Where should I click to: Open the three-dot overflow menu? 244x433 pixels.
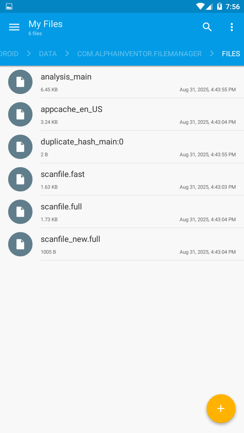[x=232, y=27]
